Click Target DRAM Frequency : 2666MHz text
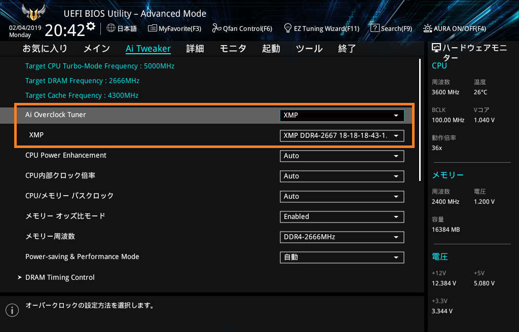519x332 pixels. pos(83,81)
